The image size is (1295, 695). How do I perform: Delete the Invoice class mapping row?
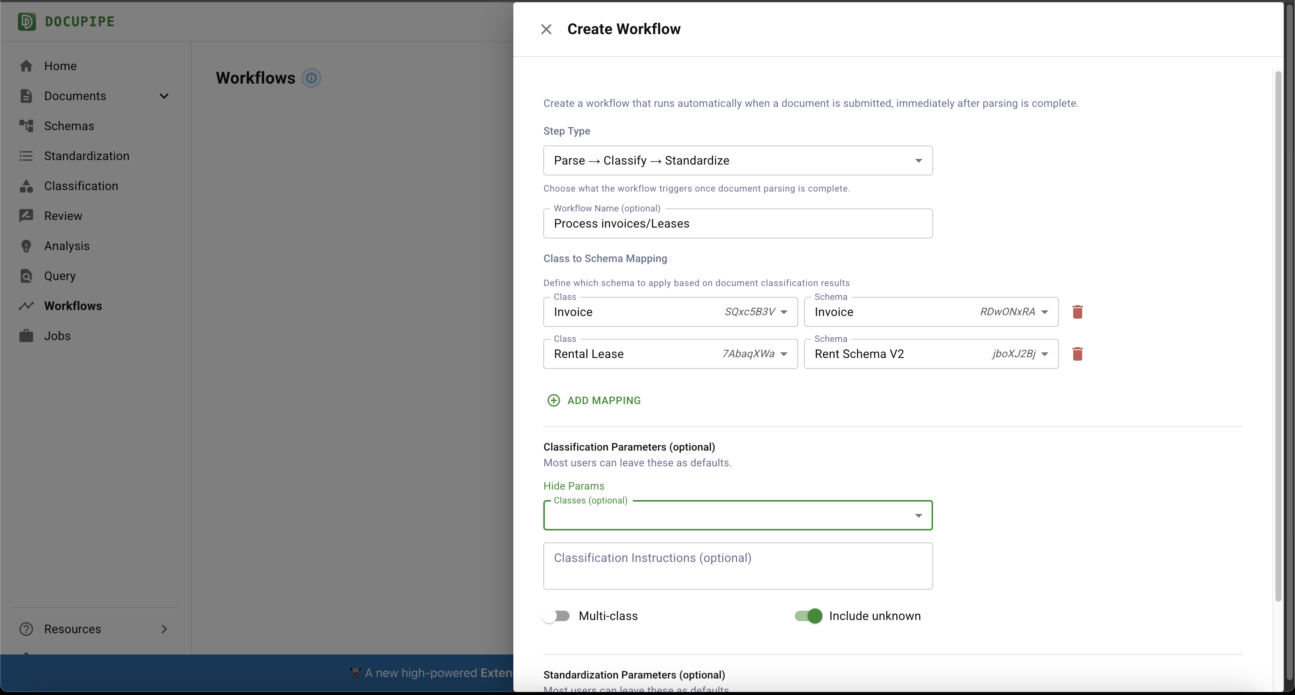click(1077, 312)
